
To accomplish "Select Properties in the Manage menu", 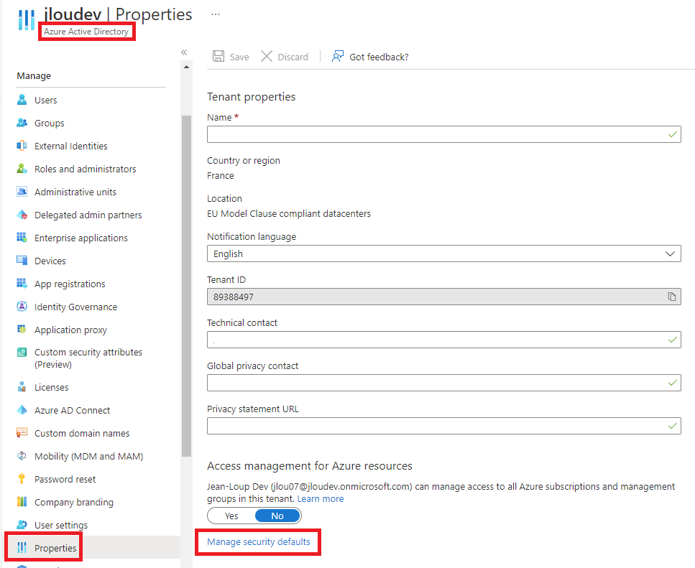I will (x=55, y=548).
